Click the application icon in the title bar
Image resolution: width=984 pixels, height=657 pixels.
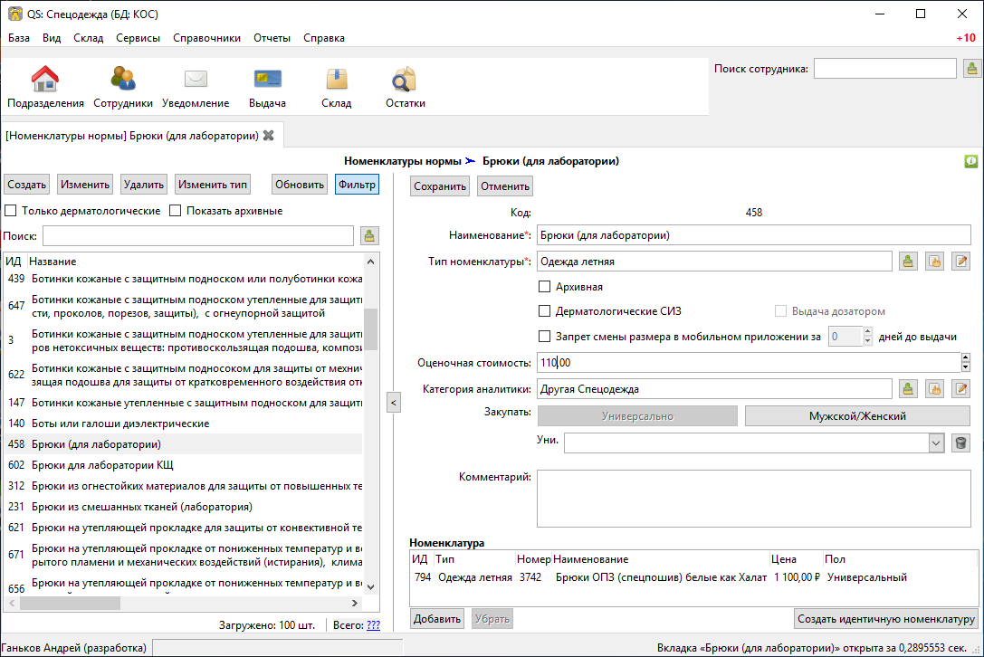tap(14, 14)
